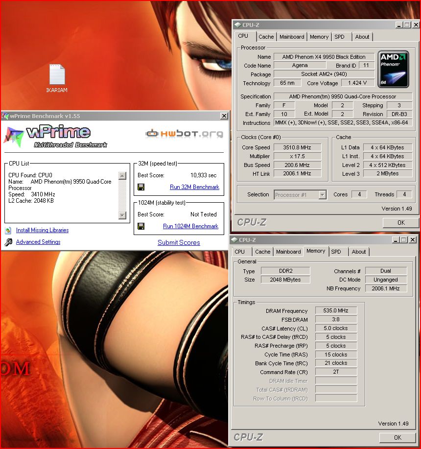Click the DRAM Frequency 535.0 MHz field

336,311
